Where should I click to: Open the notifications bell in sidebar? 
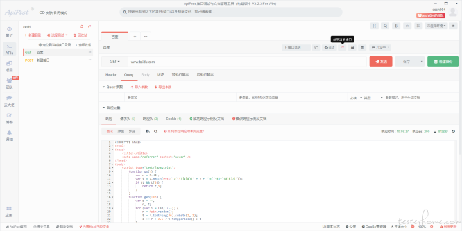coord(9,135)
